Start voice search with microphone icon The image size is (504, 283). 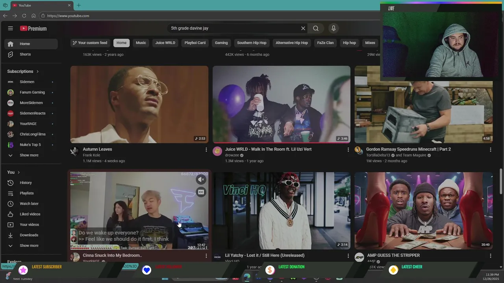[x=334, y=28]
